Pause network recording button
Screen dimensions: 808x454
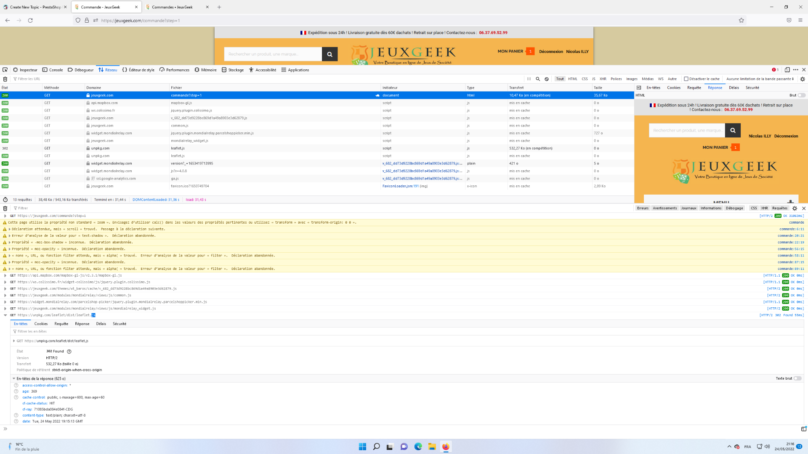pyautogui.click(x=529, y=79)
